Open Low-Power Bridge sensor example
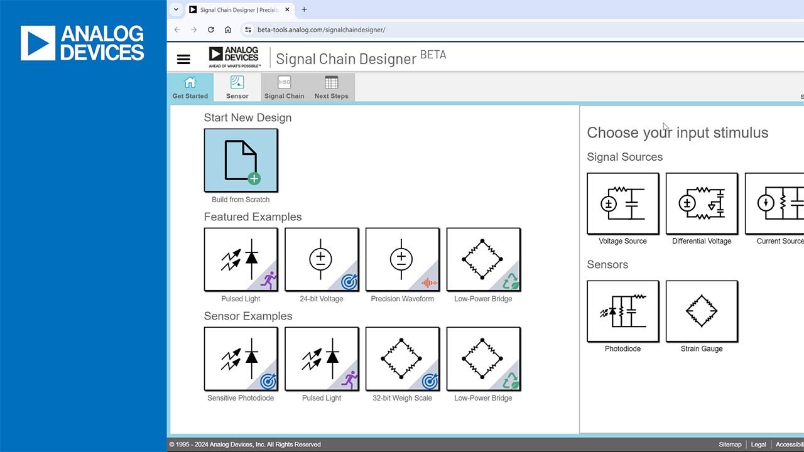Screen dimensions: 804x452 pos(483,358)
